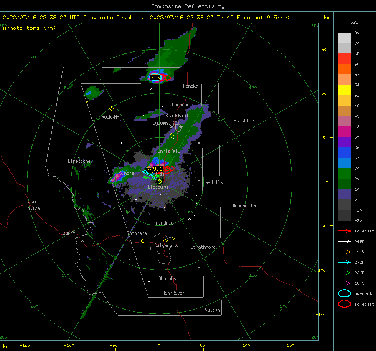This screenshot has height=351, width=376.
Task: Click the Innisfail city label
Action: point(169,151)
